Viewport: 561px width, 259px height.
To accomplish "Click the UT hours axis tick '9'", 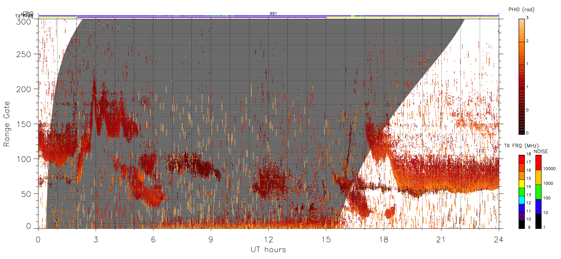I will [x=211, y=239].
